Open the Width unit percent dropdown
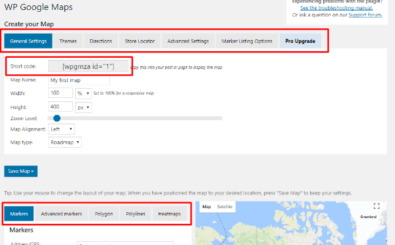The image size is (395, 245). pos(84,93)
